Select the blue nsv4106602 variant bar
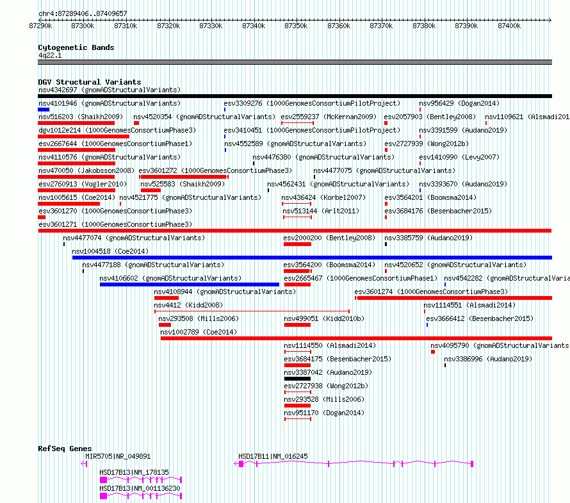Screen dimensions: 570x503 coord(190,284)
